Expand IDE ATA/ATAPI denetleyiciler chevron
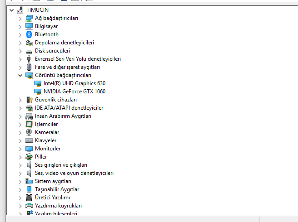This screenshot has width=298, height=222. 20,108
